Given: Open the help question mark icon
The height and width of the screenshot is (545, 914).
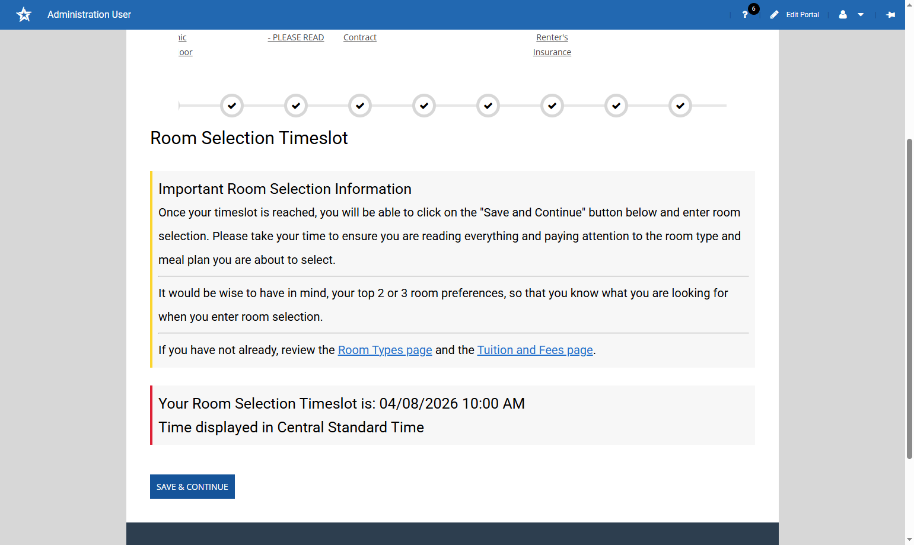Looking at the screenshot, I should [745, 15].
